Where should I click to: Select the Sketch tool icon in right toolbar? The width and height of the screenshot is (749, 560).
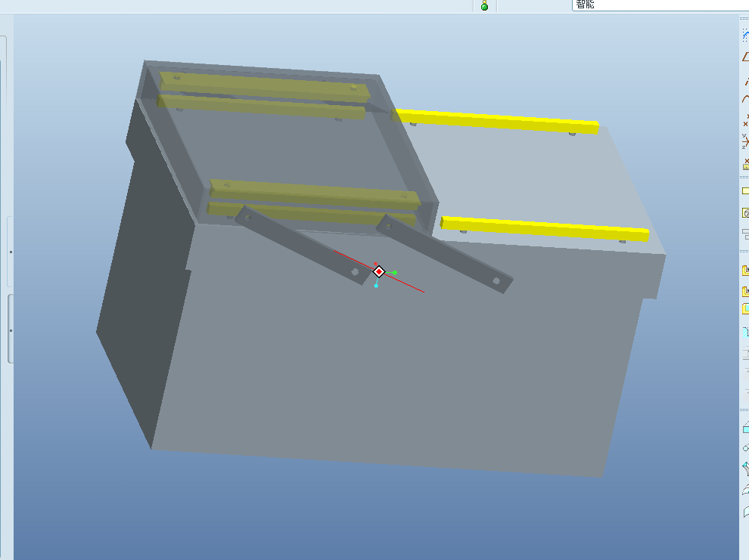(745, 35)
